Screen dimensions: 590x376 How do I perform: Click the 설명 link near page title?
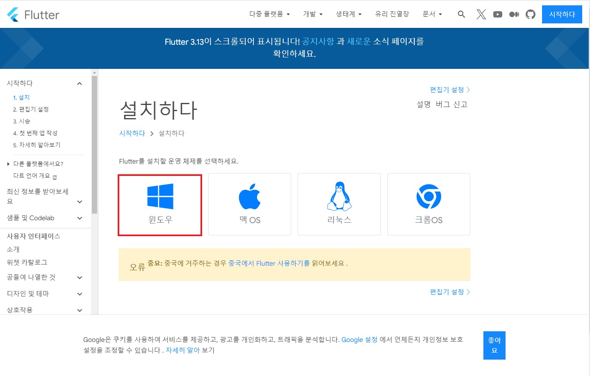point(424,104)
